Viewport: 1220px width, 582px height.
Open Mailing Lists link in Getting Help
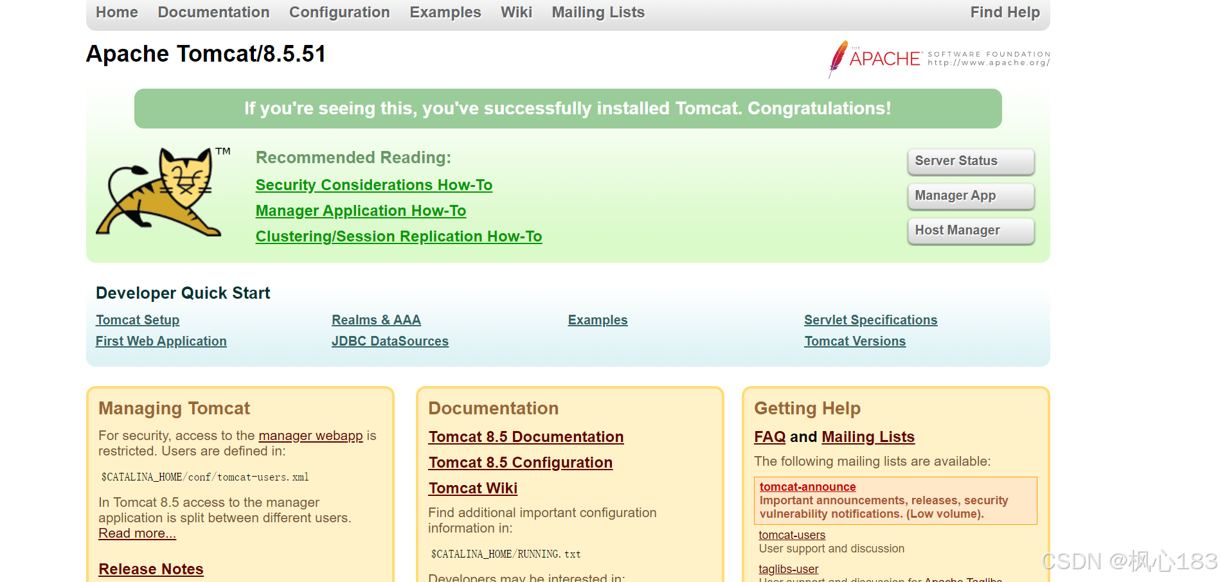868,437
